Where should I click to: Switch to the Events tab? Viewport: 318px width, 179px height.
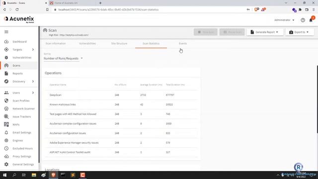pos(183,43)
